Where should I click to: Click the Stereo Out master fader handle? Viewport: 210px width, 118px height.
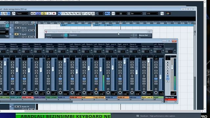pyautogui.click(x=172, y=67)
